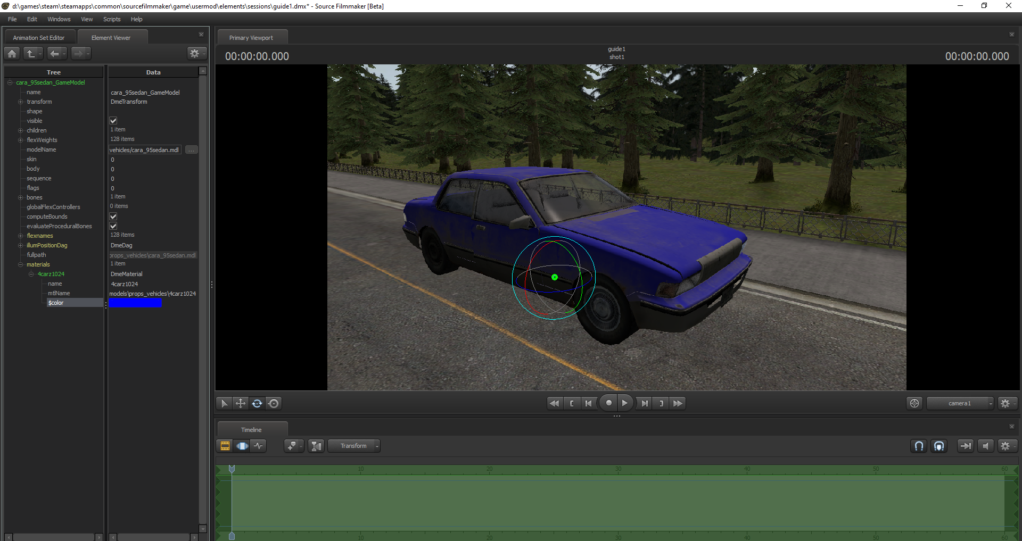This screenshot has height=541, width=1022.
Task: Open Primary Viewport settings gear
Action: [x=1007, y=403]
